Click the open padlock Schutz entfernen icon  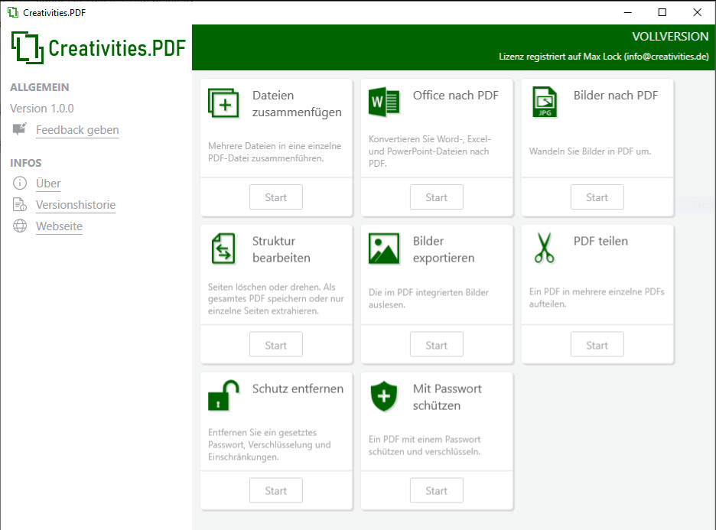pos(223,395)
